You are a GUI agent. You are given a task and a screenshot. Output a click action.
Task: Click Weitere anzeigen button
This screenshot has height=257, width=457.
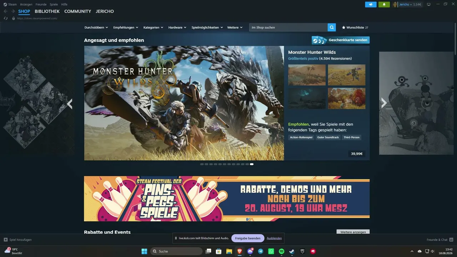(x=353, y=232)
